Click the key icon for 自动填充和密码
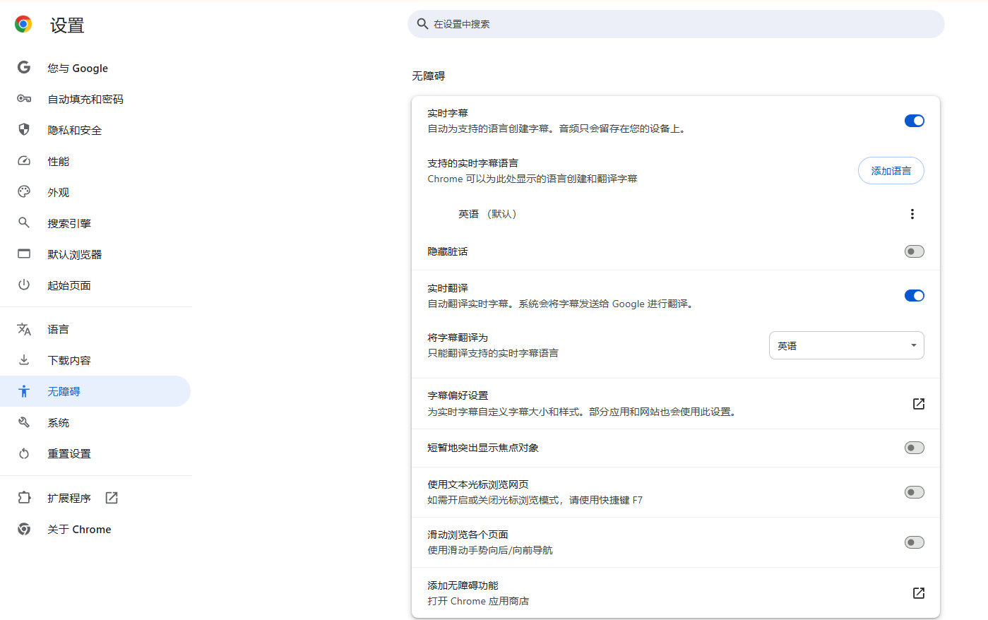 pyautogui.click(x=24, y=99)
